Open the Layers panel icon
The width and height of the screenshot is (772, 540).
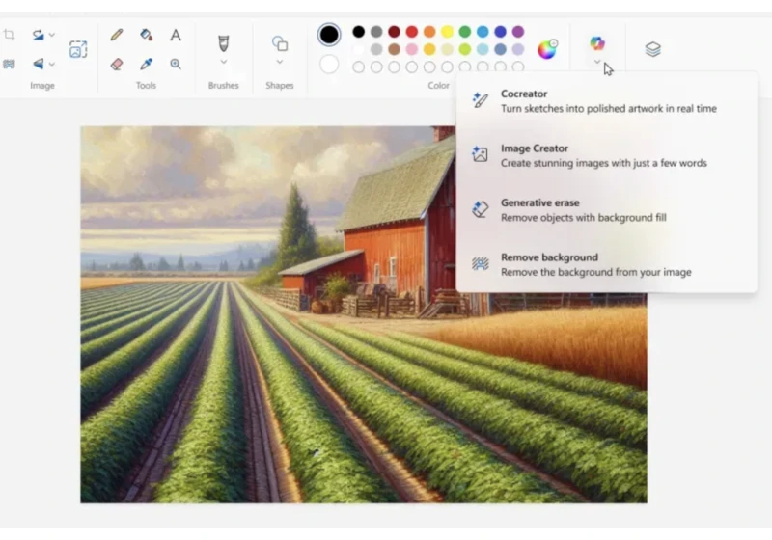(653, 49)
